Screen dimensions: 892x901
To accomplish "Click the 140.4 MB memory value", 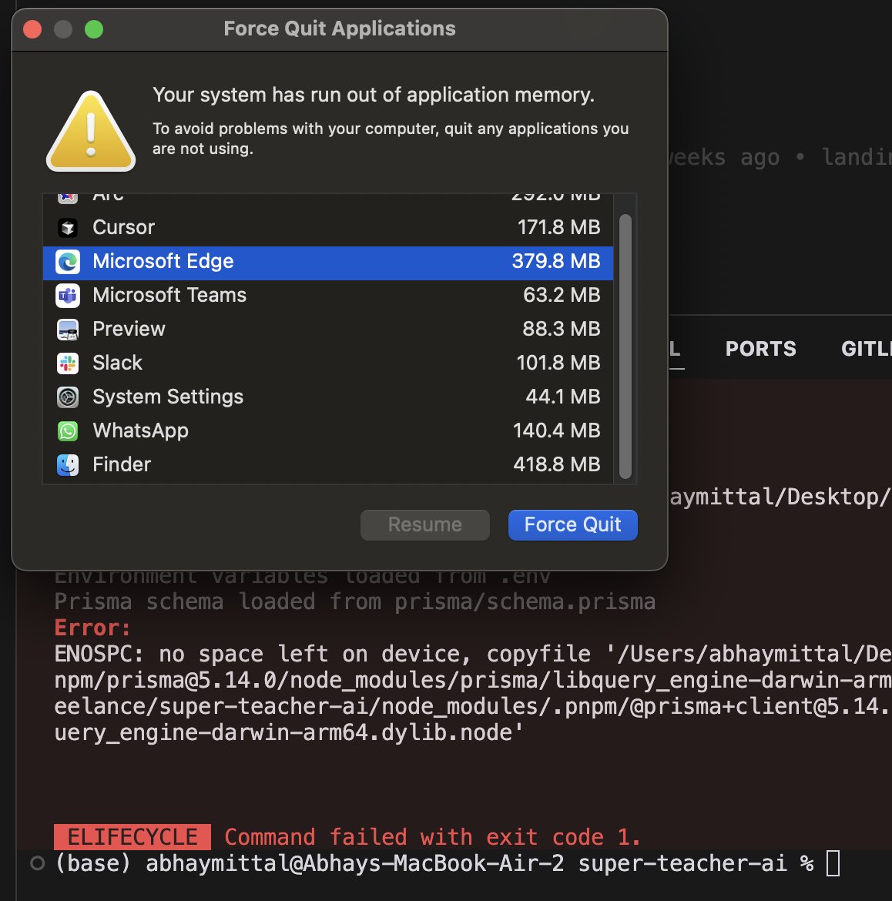I will (556, 431).
